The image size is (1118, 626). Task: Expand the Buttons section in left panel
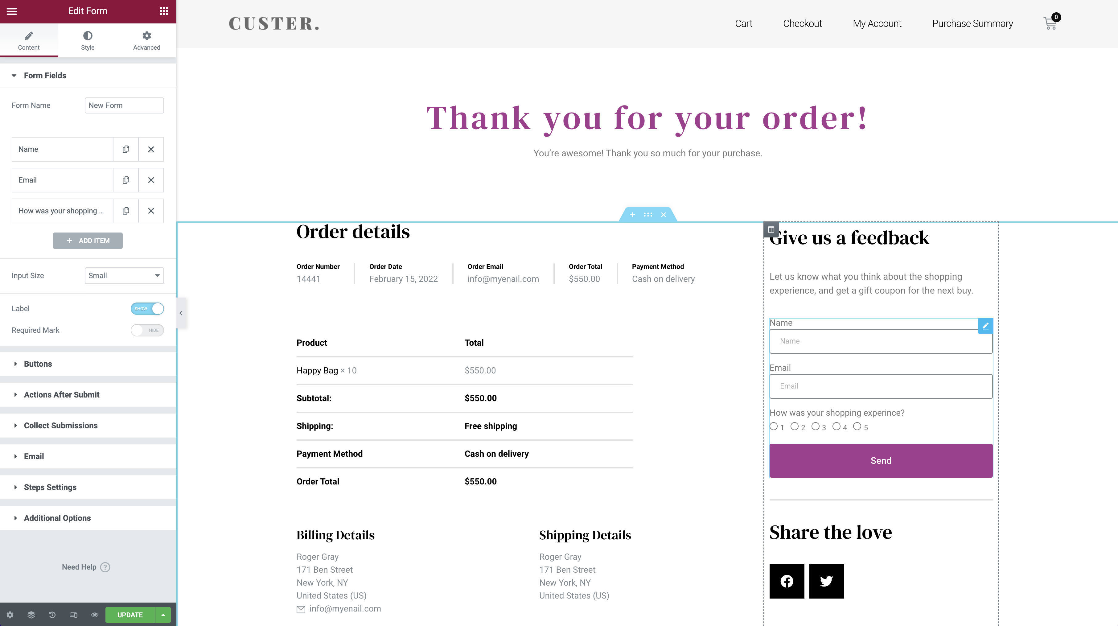38,363
